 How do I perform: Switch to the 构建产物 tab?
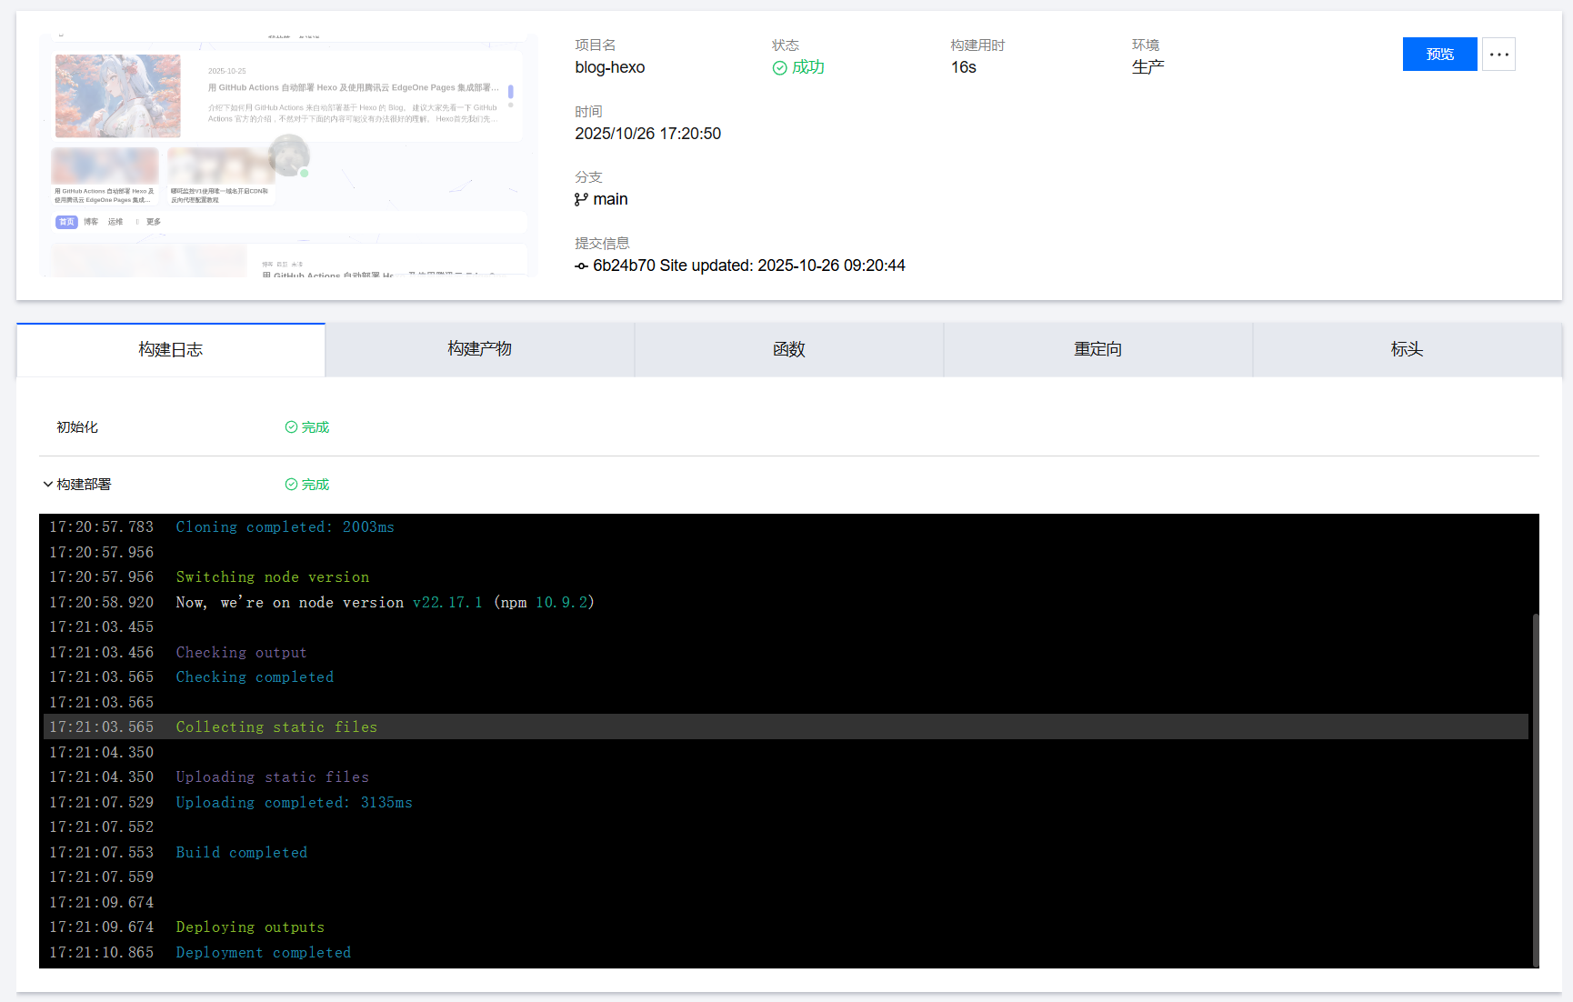tap(479, 349)
